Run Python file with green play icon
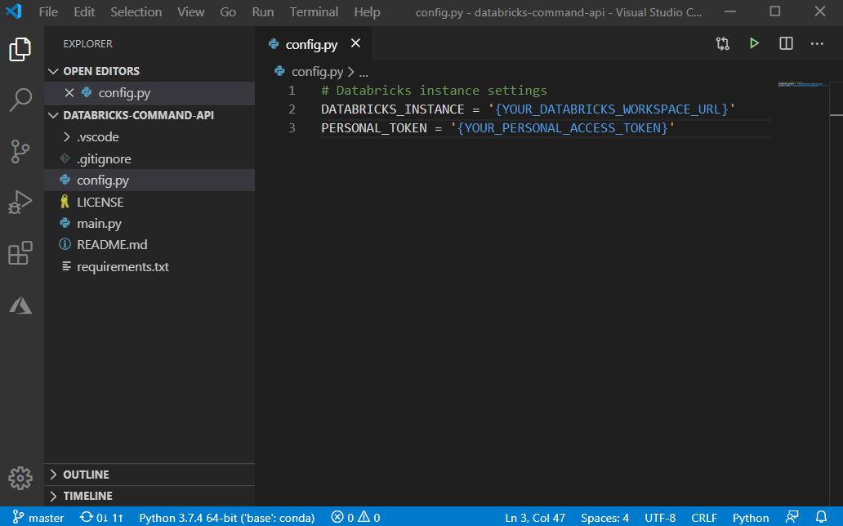 (x=754, y=43)
